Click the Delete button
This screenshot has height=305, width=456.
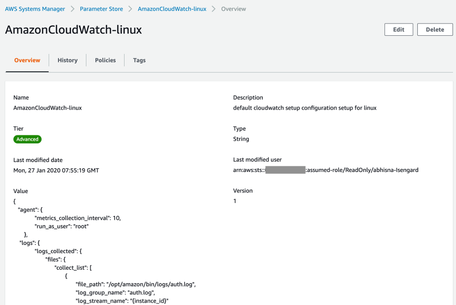click(435, 29)
